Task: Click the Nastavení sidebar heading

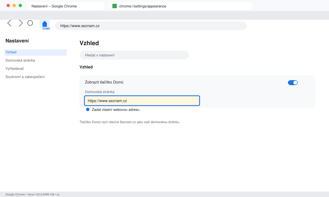Action: (x=17, y=41)
